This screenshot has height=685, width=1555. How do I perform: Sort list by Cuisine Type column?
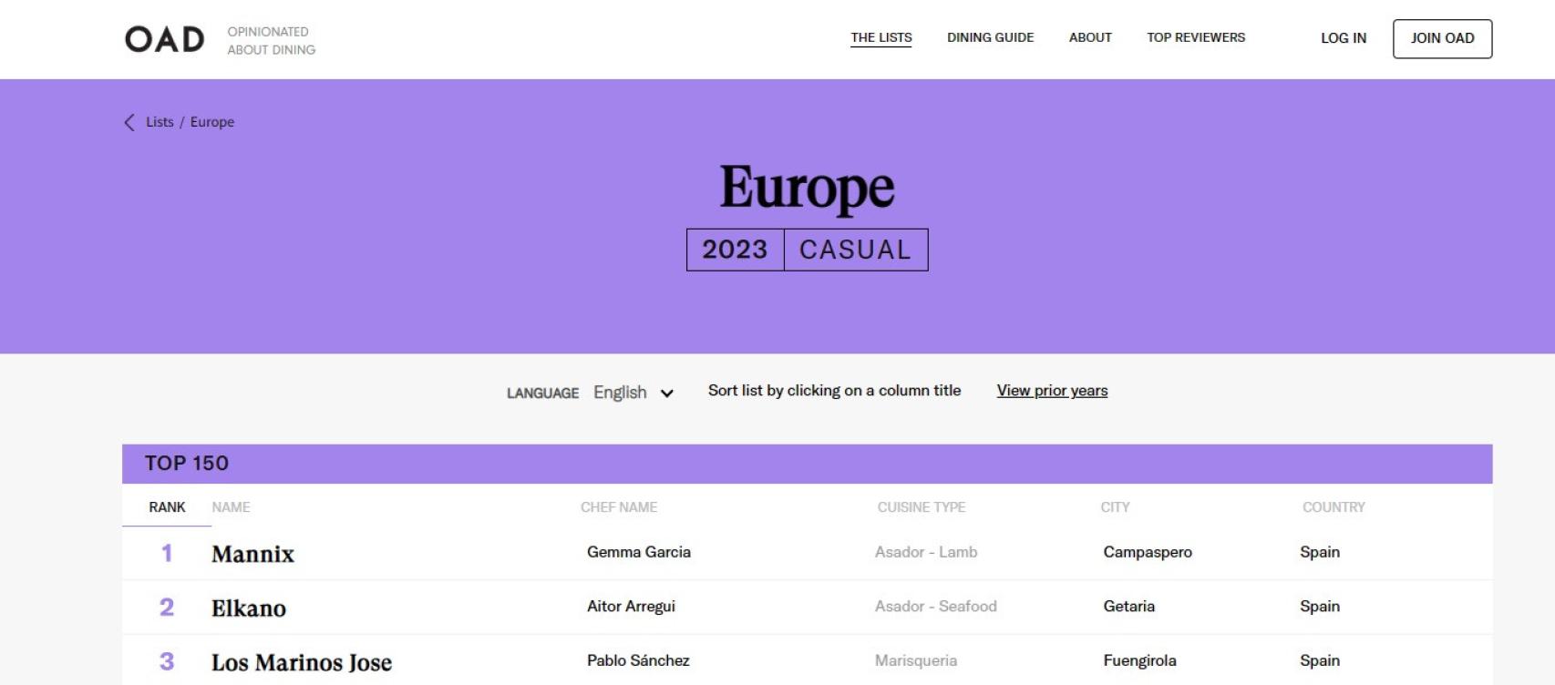click(x=922, y=507)
